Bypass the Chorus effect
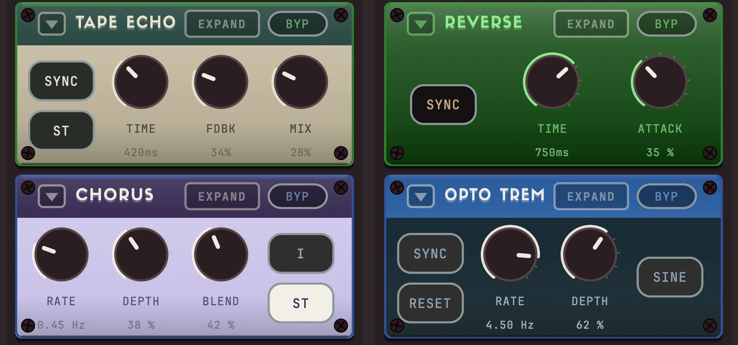The width and height of the screenshot is (738, 345). pyautogui.click(x=298, y=196)
